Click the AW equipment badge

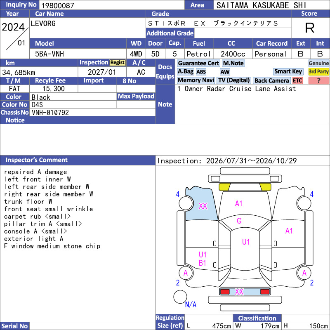point(225,72)
